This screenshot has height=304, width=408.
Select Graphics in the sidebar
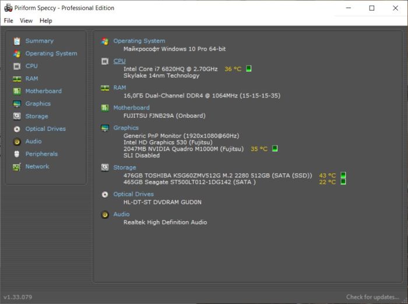[38, 104]
